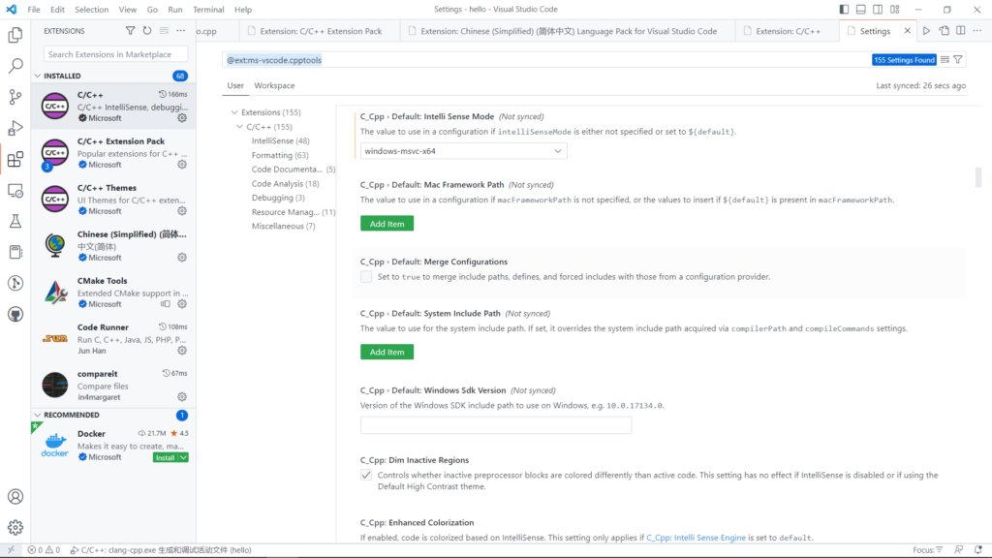
Task: Refresh the extensions list
Action: point(147,31)
